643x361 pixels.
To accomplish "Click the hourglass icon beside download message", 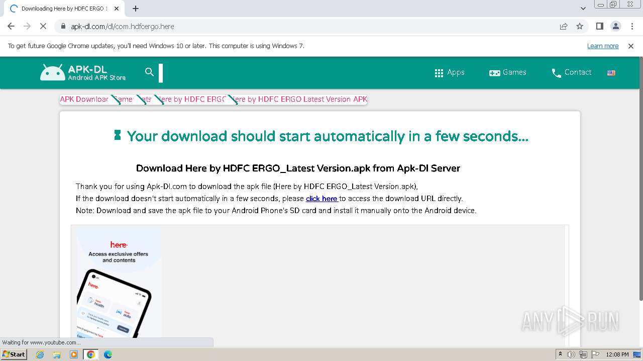I will (118, 135).
